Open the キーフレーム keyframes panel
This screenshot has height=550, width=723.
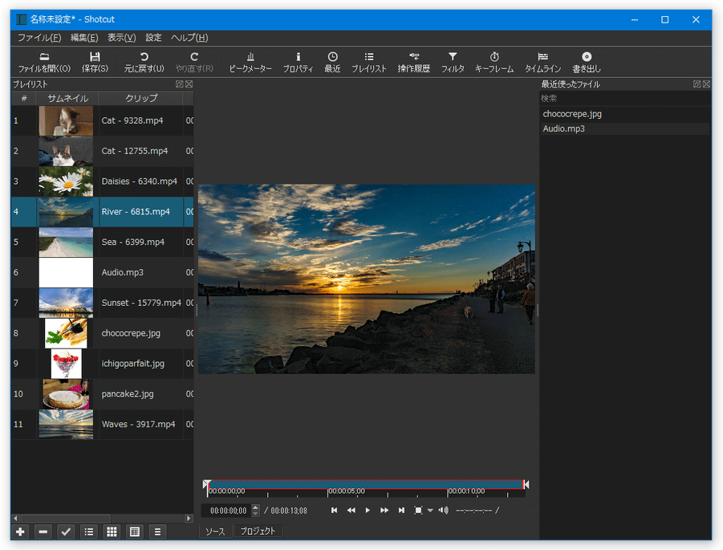494,63
